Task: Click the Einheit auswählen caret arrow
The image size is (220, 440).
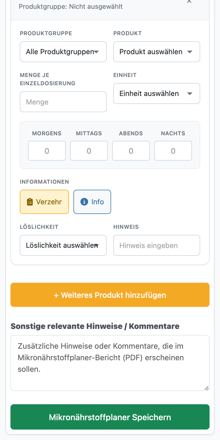Action: pyautogui.click(x=190, y=94)
